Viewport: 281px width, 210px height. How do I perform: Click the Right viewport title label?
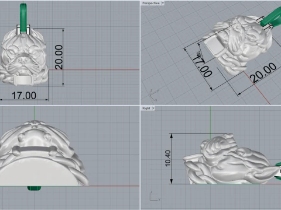tap(146, 108)
